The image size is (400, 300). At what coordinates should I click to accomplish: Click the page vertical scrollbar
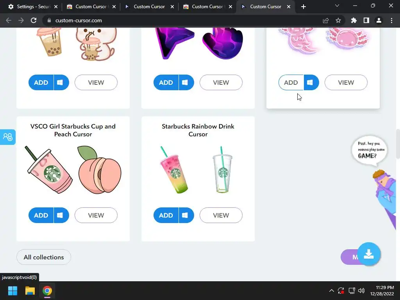[398, 144]
